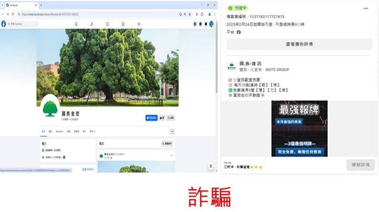The image size is (379, 212).
Task: Click 查看廣告詳情 button
Action: (299, 44)
